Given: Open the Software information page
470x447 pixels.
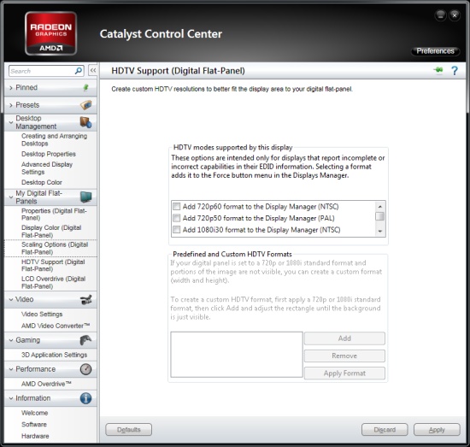Looking at the screenshot, I should (x=34, y=425).
